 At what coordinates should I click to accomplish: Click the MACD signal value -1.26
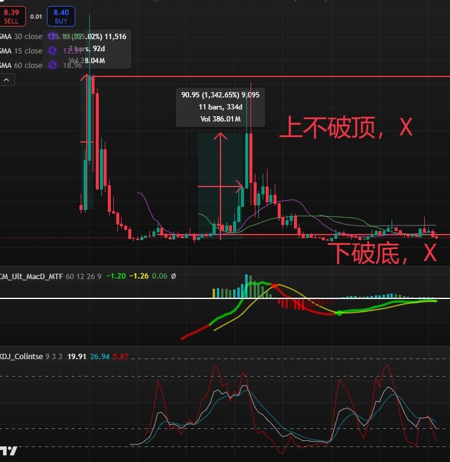click(139, 276)
